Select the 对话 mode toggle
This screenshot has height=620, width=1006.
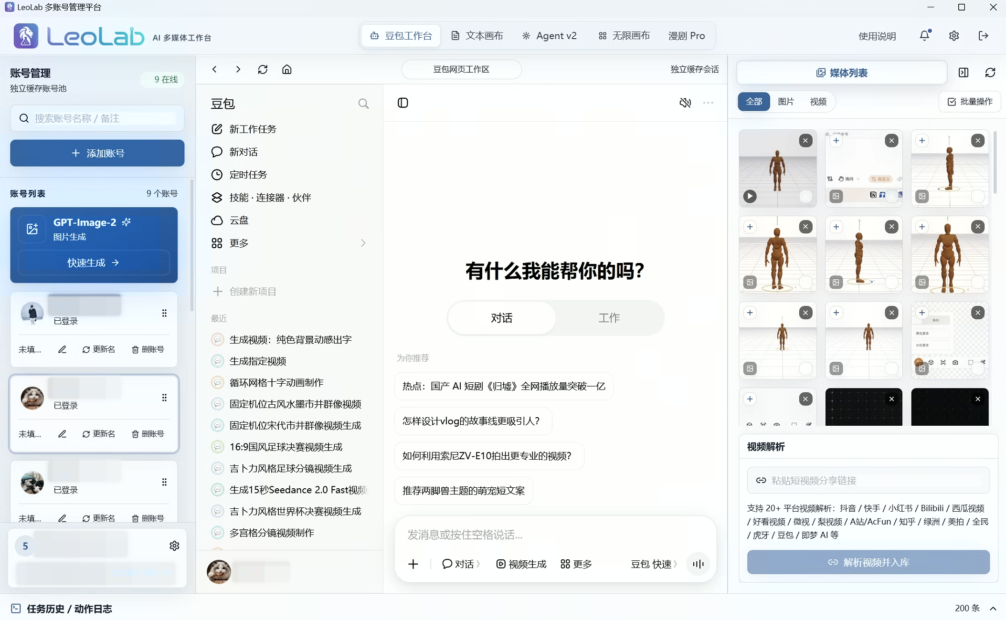pyautogui.click(x=501, y=318)
